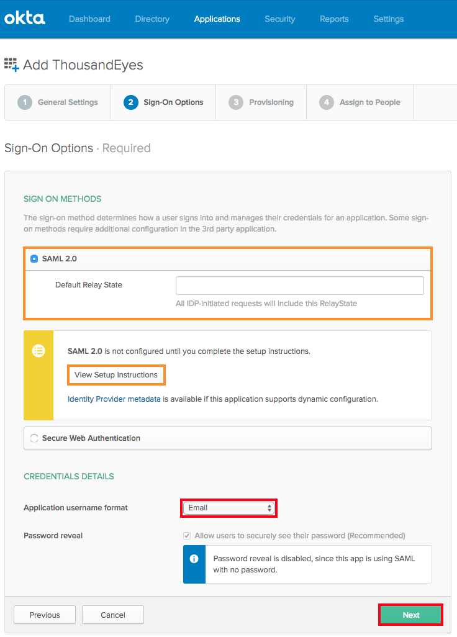Go to the General Settings step tab
This screenshot has width=457, height=637.
(x=58, y=102)
